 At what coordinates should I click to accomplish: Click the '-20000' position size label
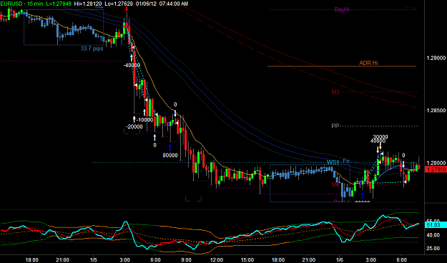tap(134, 126)
